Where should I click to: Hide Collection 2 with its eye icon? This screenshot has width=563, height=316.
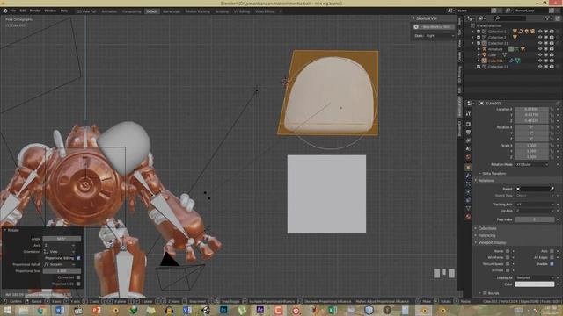click(x=540, y=37)
